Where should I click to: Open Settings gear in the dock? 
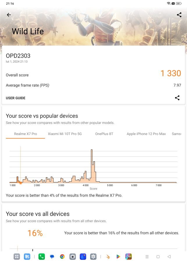(93, 256)
